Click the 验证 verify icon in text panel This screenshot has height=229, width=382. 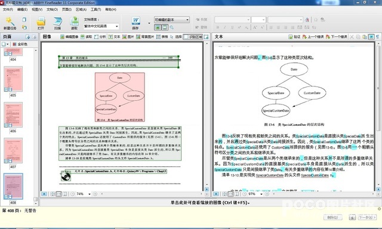click(x=294, y=37)
